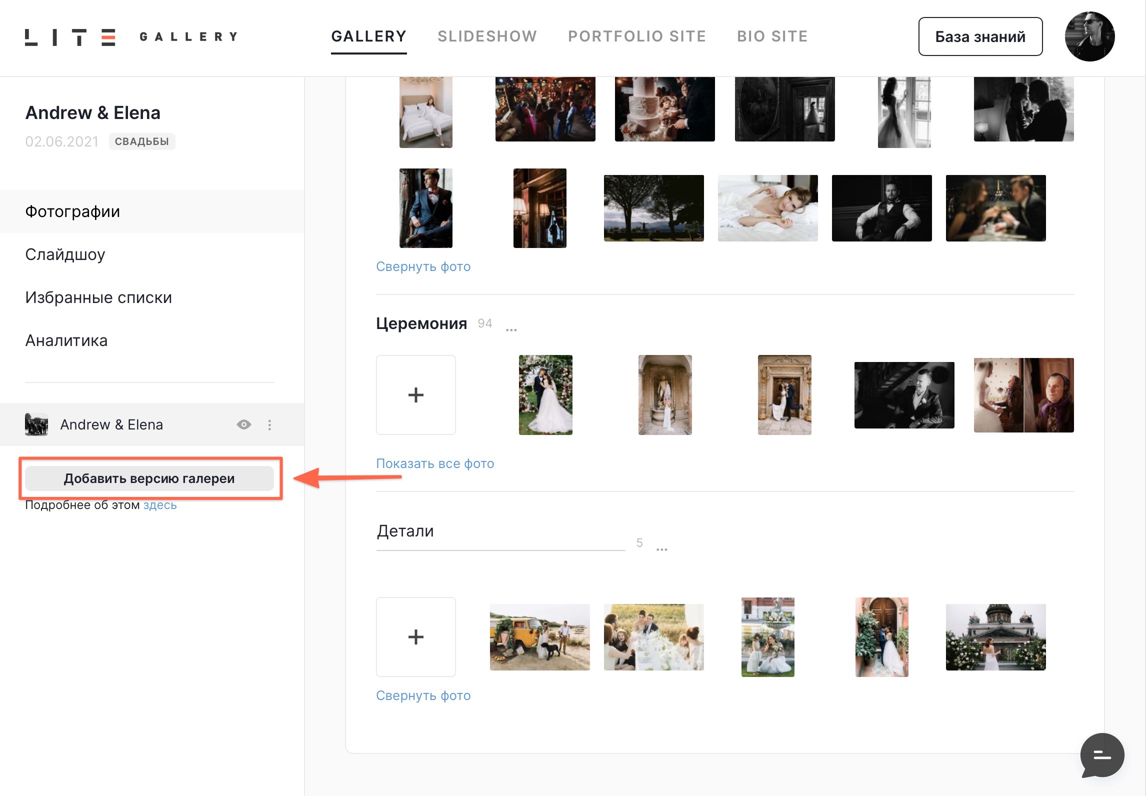Collapse photos in Детали section

click(423, 695)
